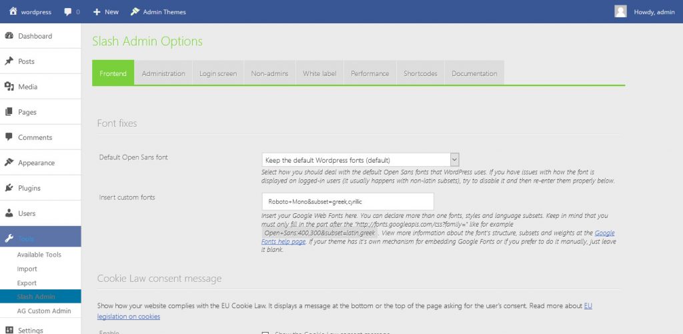The width and height of the screenshot is (683, 334).
Task: Open Posts via the pushpin icon
Action: (9, 61)
